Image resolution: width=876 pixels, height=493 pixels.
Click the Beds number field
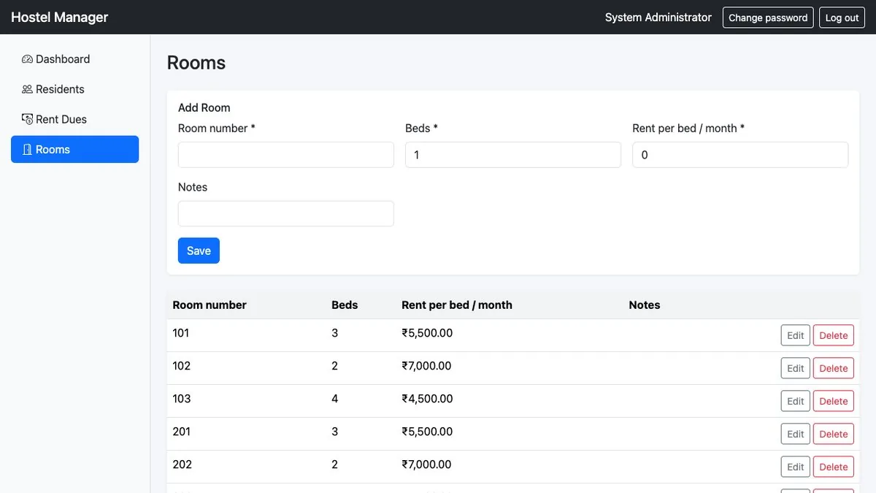[513, 155]
